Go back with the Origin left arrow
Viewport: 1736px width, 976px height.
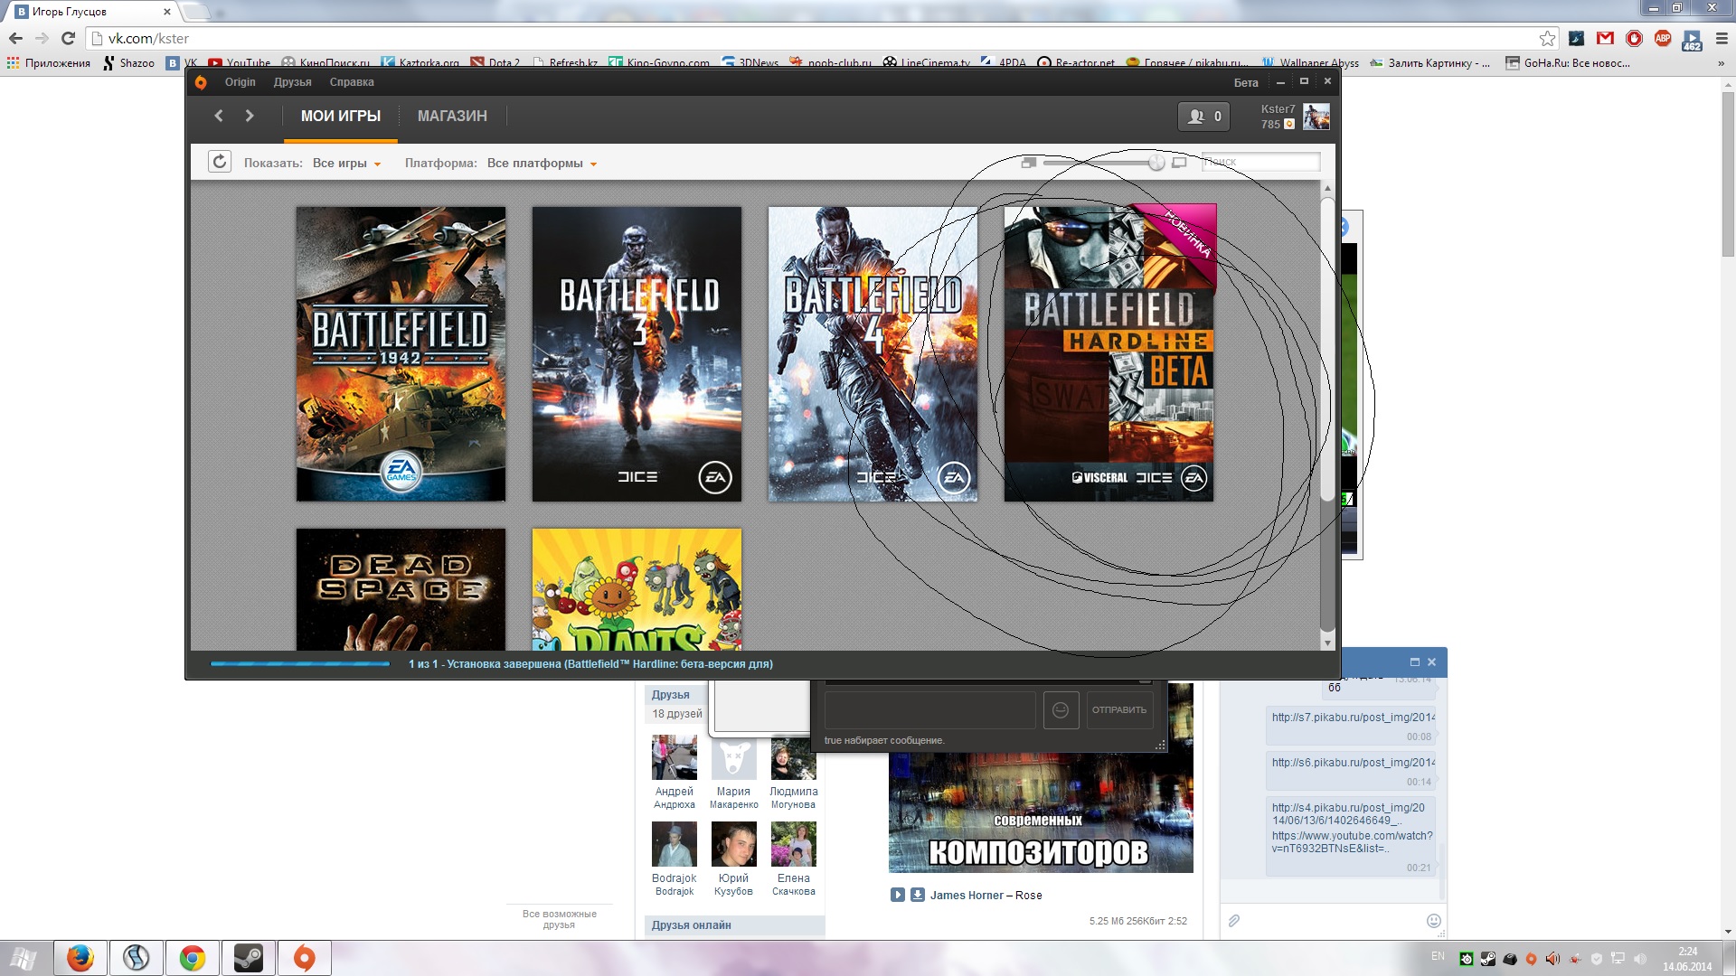pyautogui.click(x=219, y=116)
